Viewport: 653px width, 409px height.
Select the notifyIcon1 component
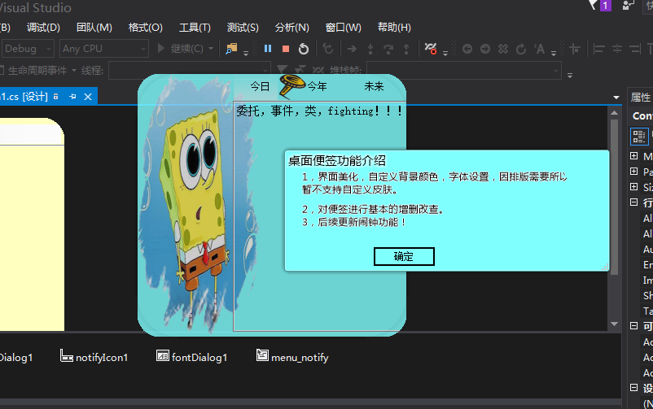pyautogui.click(x=94, y=357)
